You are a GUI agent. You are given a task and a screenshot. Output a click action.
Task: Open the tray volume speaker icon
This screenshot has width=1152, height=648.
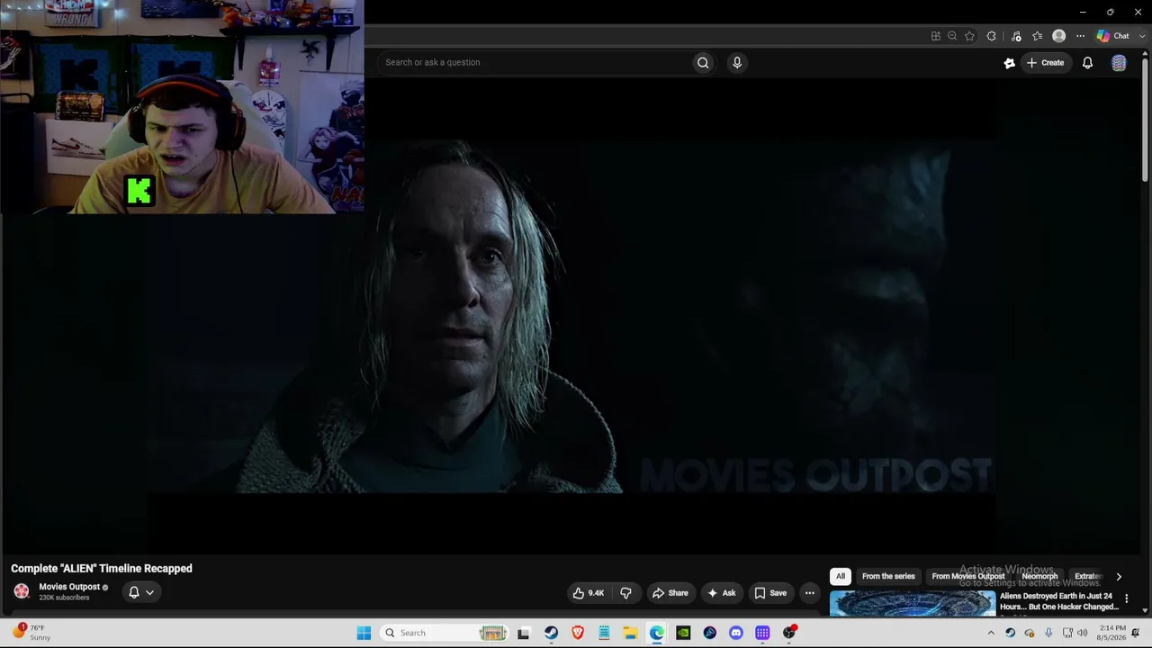click(1082, 633)
